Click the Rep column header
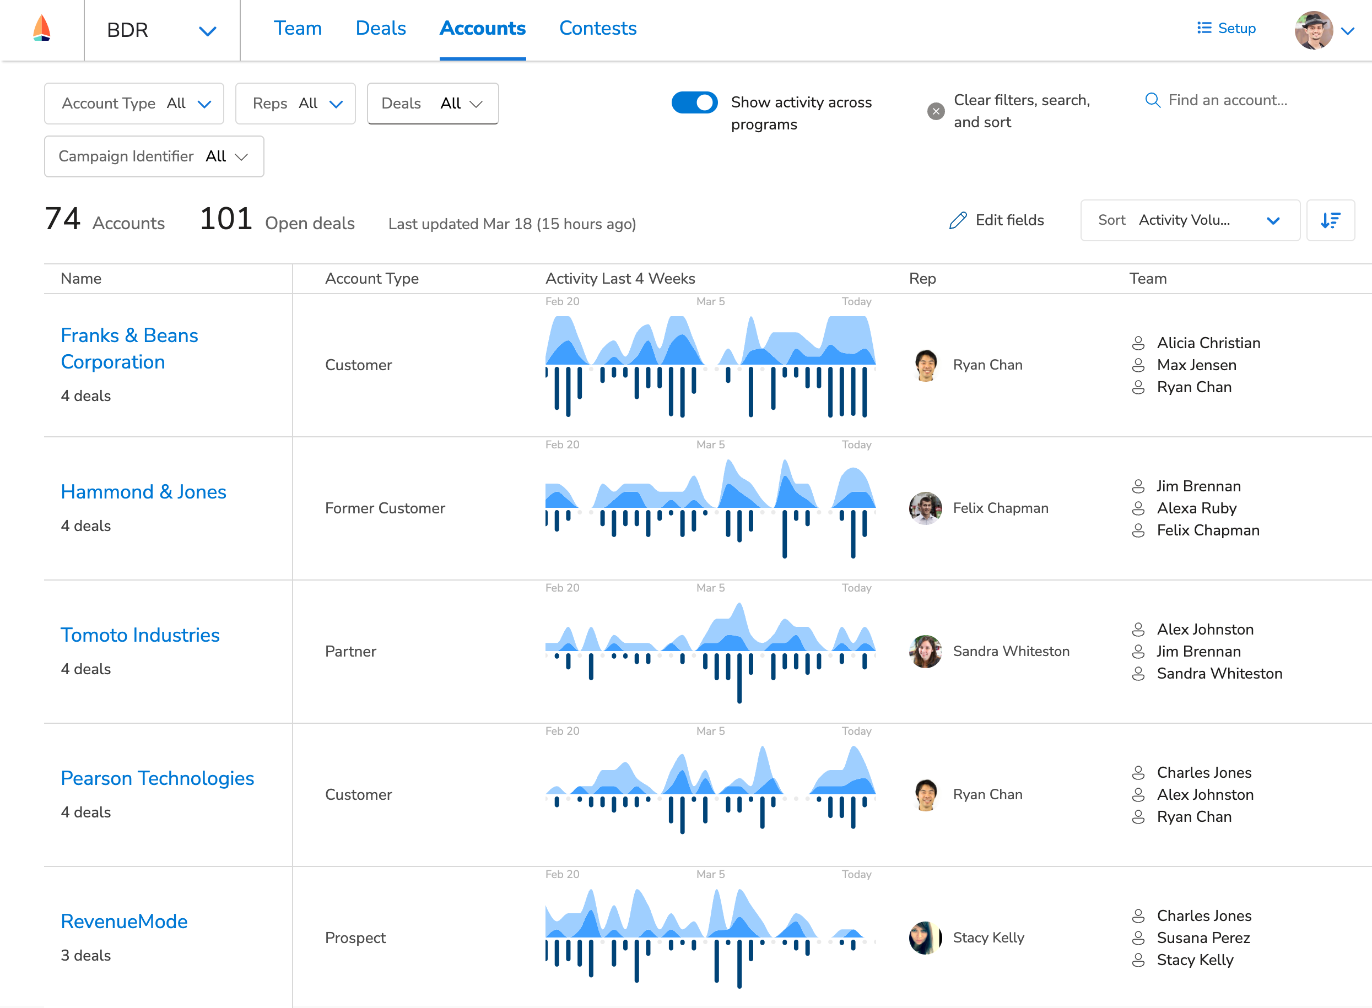 922,278
